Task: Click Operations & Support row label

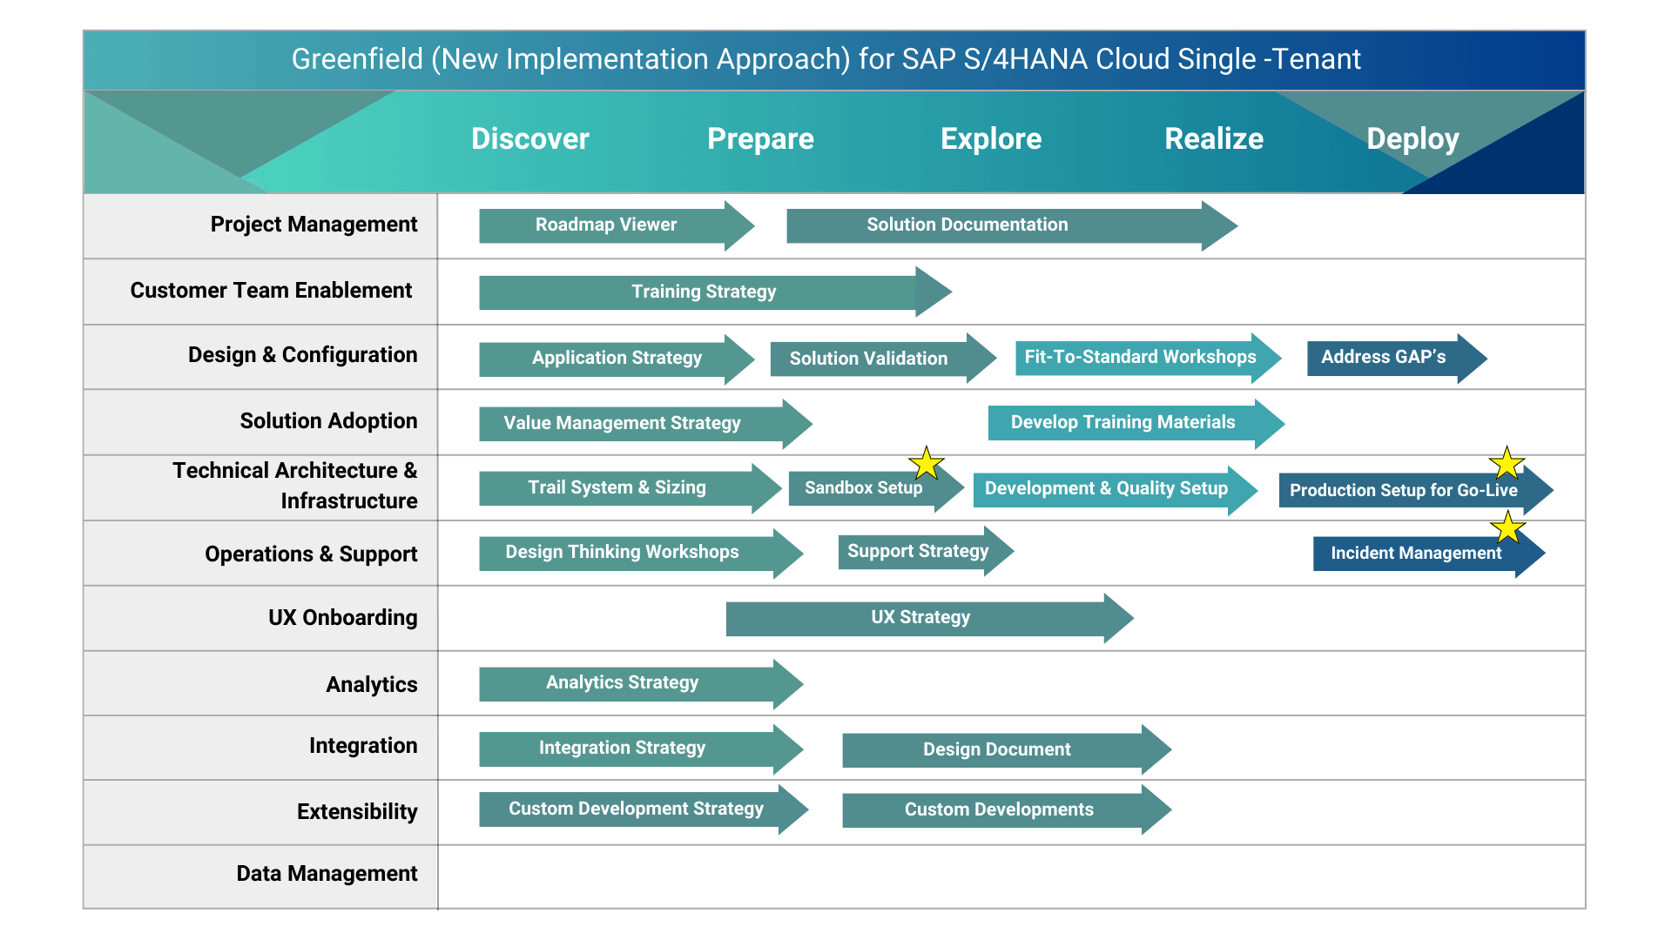Action: click(x=311, y=554)
